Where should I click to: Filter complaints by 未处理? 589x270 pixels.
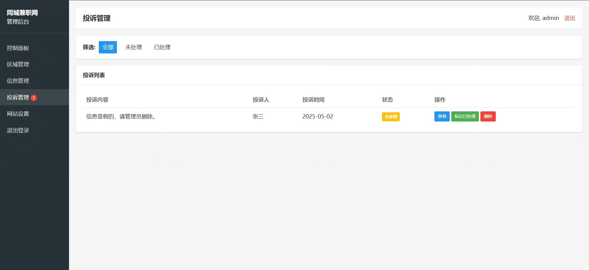pos(133,47)
